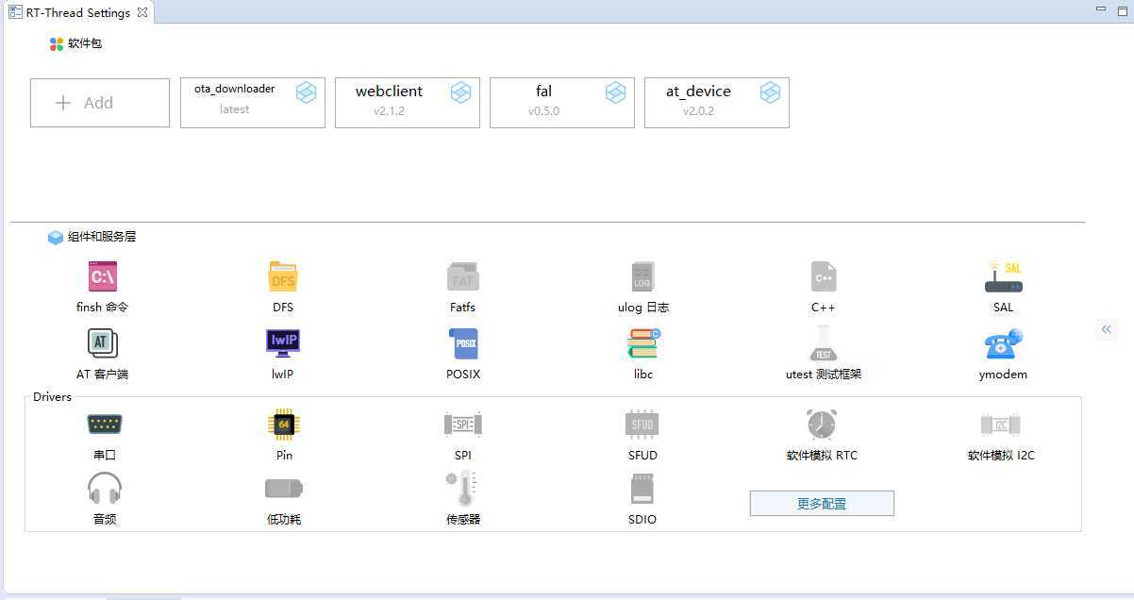Click the ymodem label text
The width and height of the screenshot is (1134, 600).
pyautogui.click(x=1003, y=375)
